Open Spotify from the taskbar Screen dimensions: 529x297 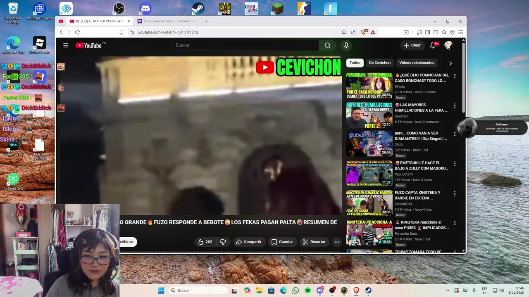coord(307,290)
